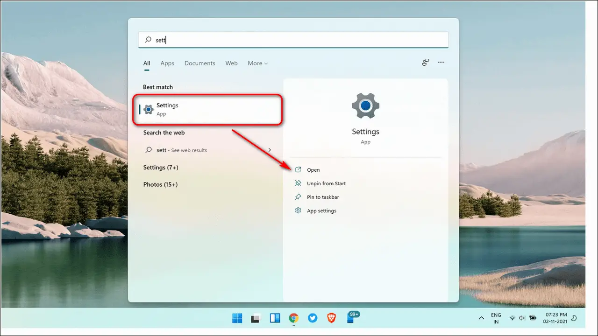Click the large Settings gear icon in preview
The image size is (598, 336).
(365, 106)
